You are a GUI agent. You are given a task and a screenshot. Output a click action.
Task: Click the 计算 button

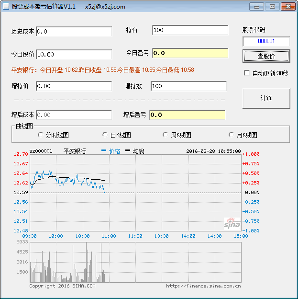(x=266, y=98)
